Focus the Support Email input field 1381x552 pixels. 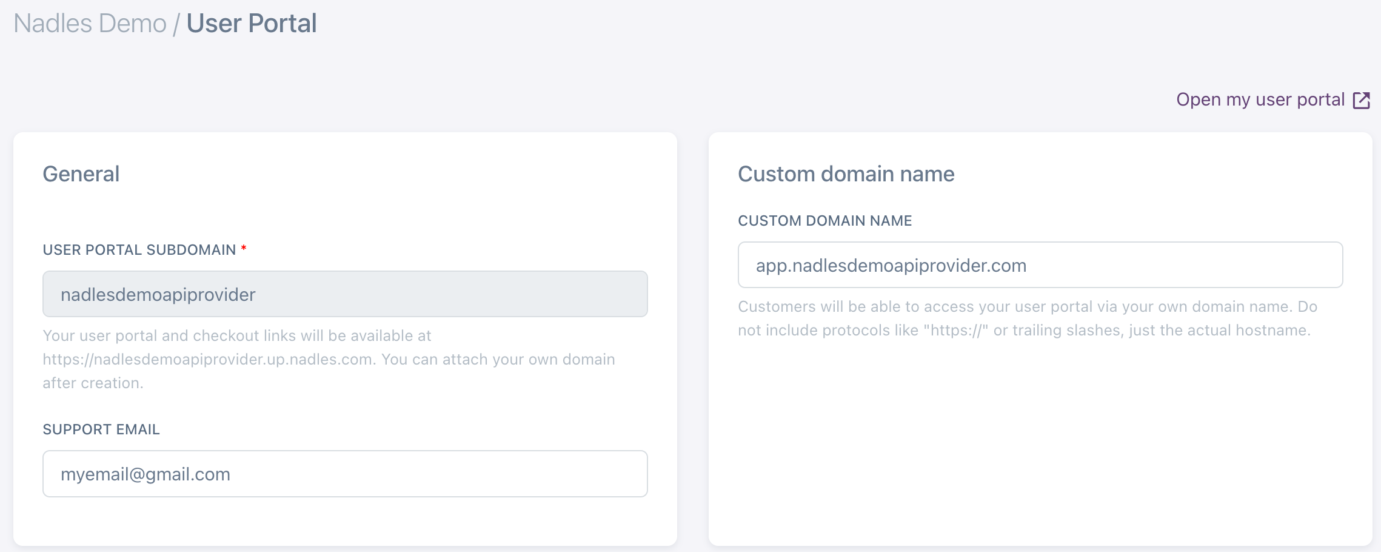345,474
